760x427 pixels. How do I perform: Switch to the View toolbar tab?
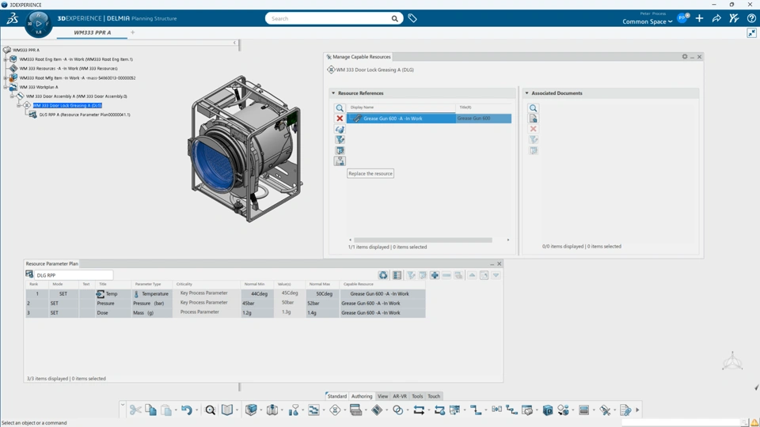(382, 396)
